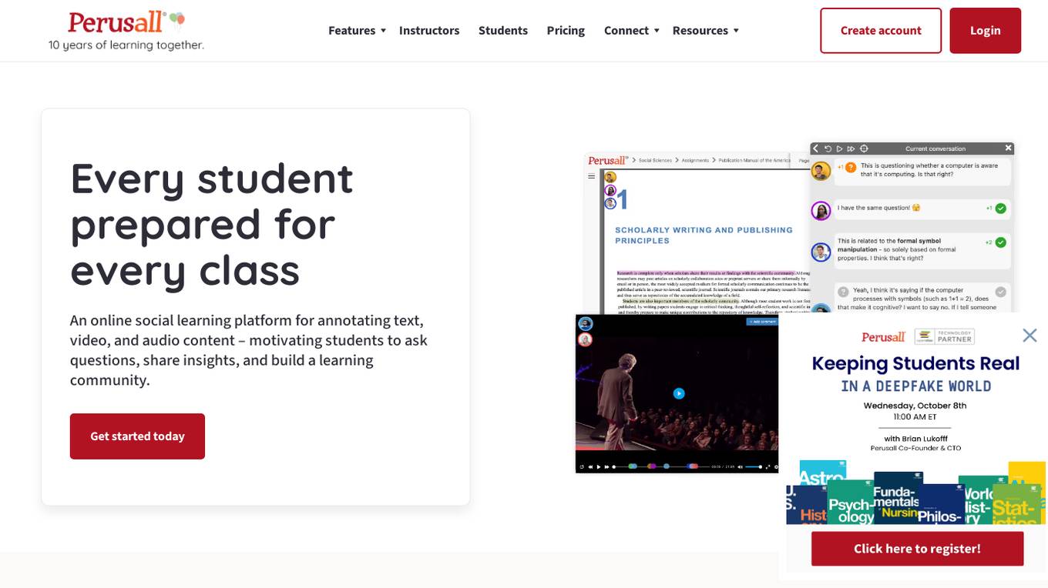1048x588 pixels.
Task: Open the Connect menu
Action: coord(626,31)
